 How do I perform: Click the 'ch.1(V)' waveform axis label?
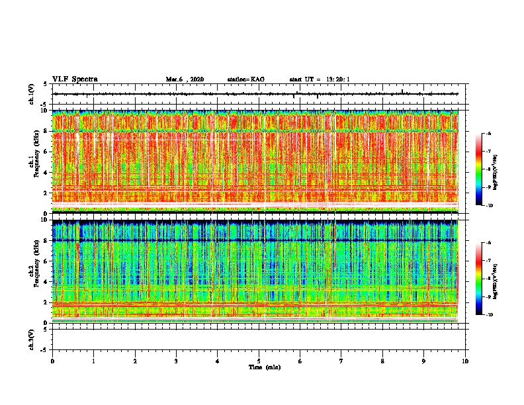coord(31,94)
